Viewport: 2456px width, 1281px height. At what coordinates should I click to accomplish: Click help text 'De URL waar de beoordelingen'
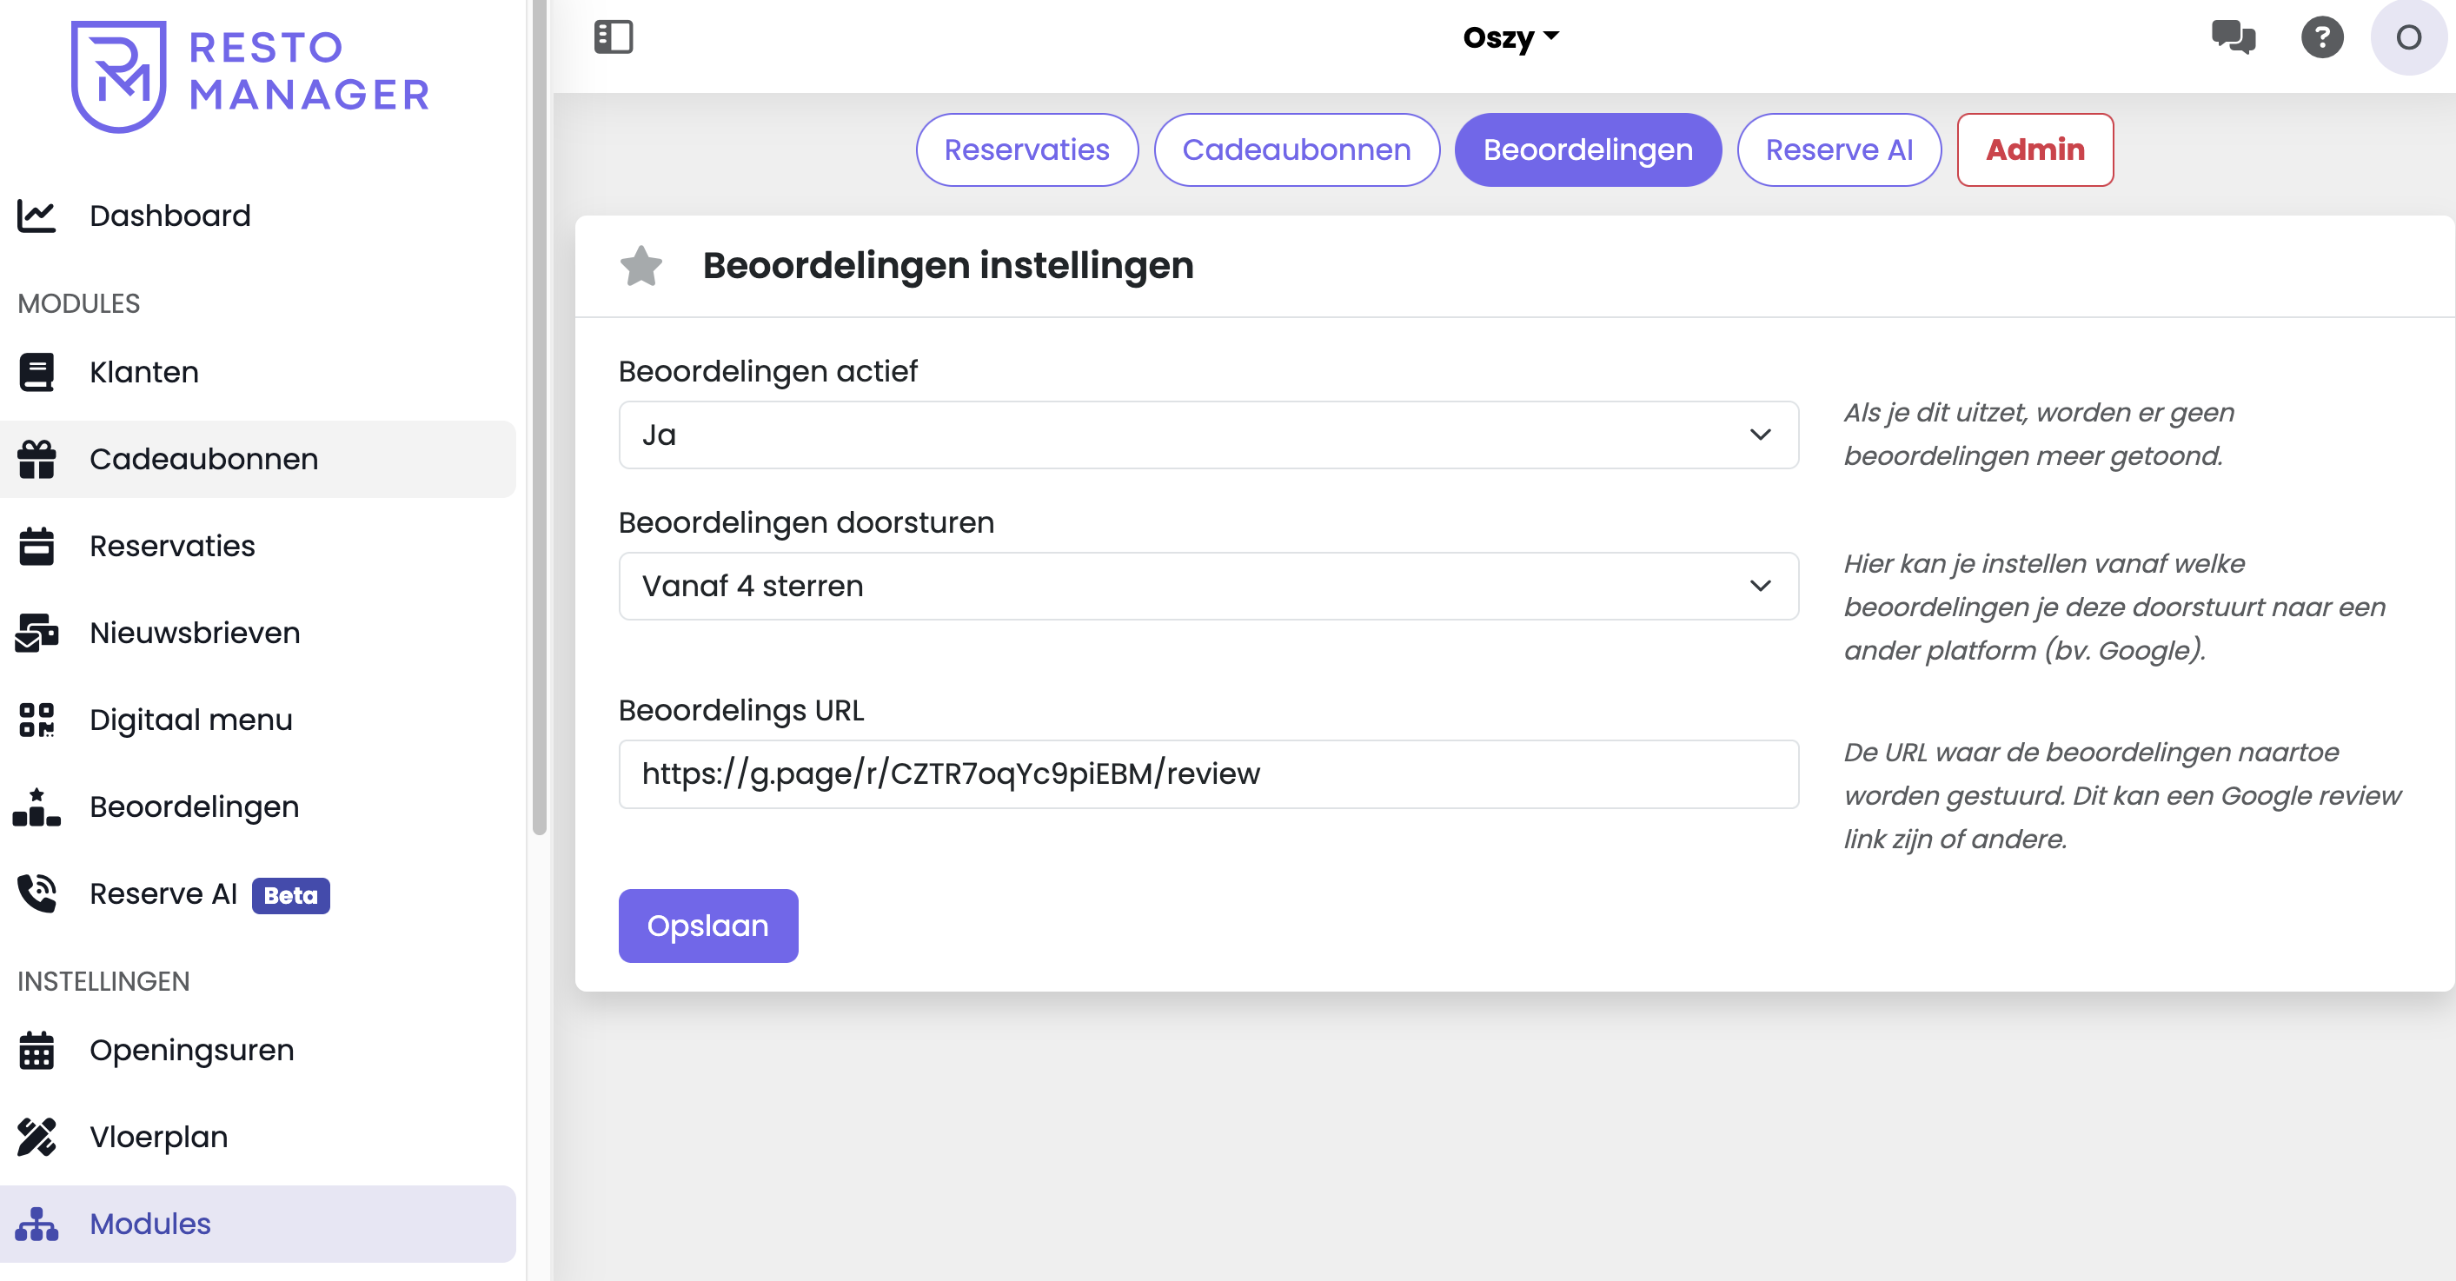point(2122,795)
